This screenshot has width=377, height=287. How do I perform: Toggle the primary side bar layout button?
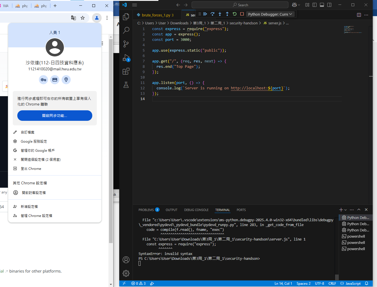(315, 5)
